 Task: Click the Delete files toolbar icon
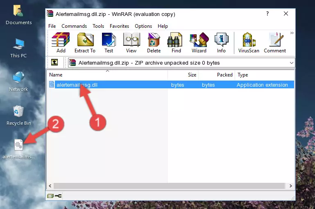pyautogui.click(x=154, y=43)
